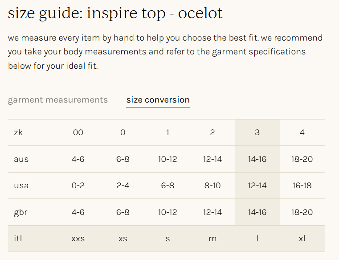Click the itl xl size cell
339x260 pixels.
(x=302, y=239)
